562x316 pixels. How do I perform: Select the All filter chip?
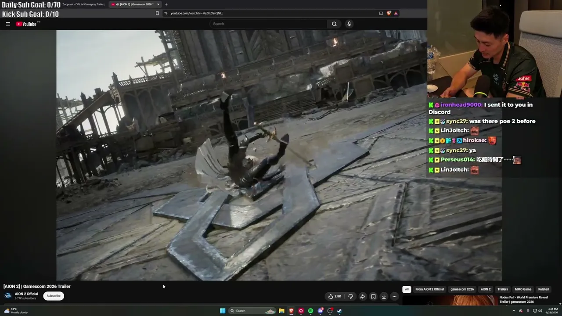[x=407, y=289]
